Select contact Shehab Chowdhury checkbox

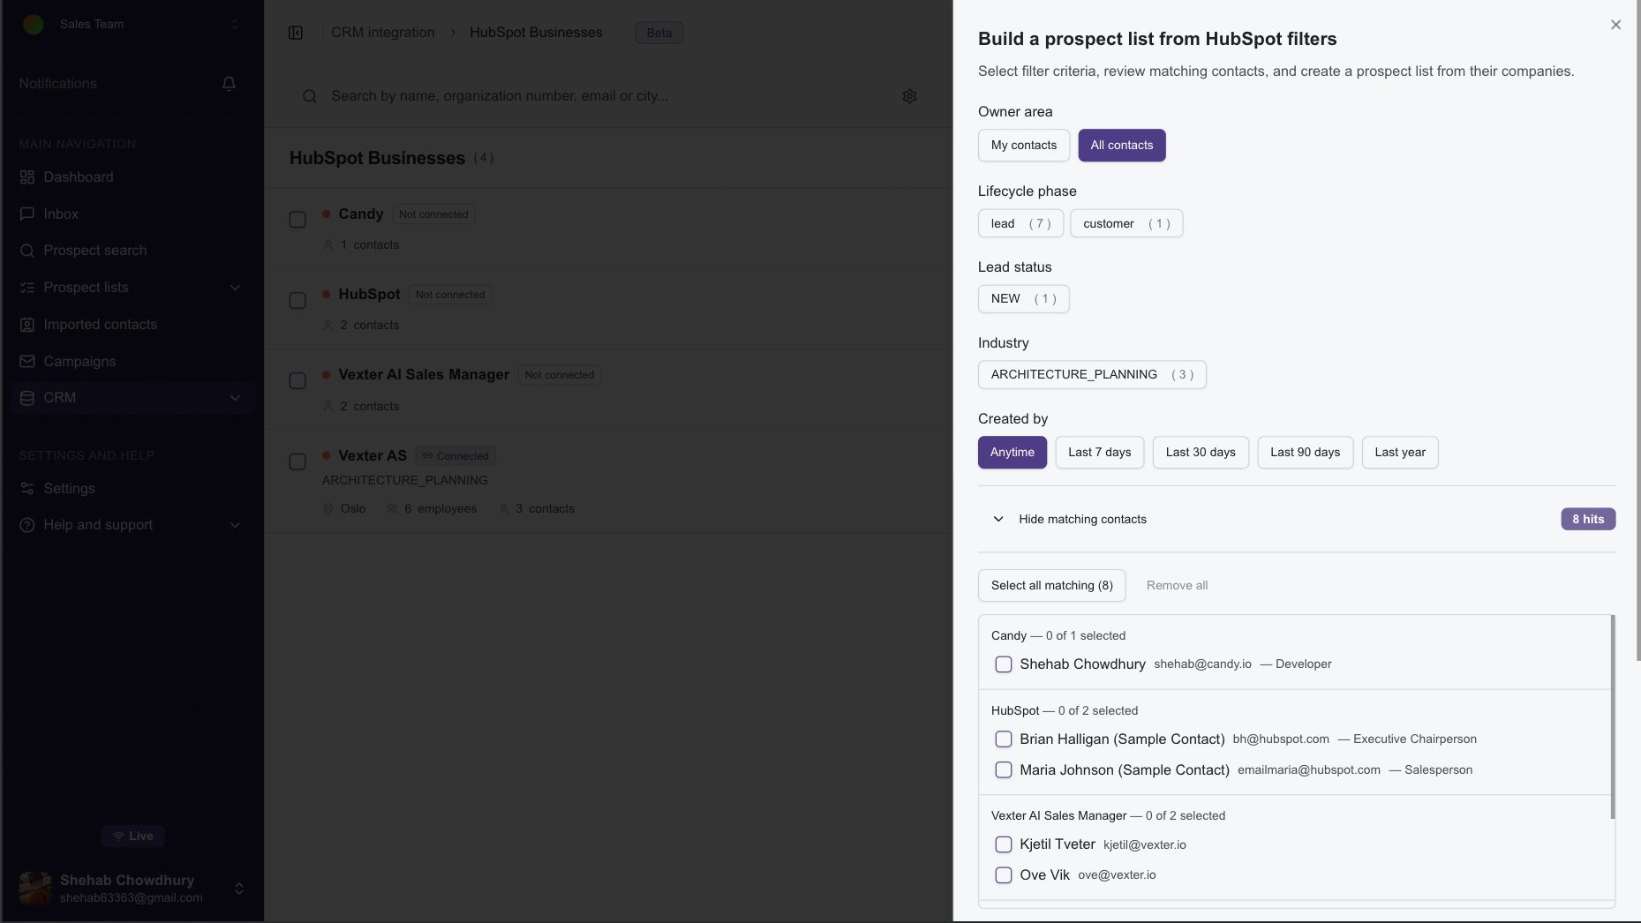(1004, 664)
